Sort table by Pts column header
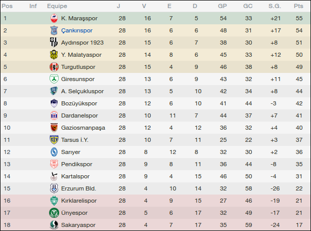This screenshot has height=231, width=311. pos(298,6)
